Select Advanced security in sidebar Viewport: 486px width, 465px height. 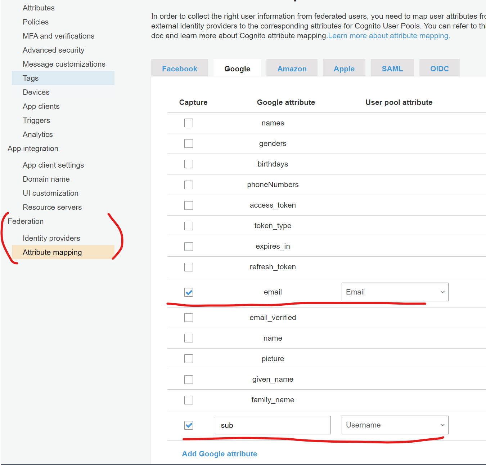54,50
